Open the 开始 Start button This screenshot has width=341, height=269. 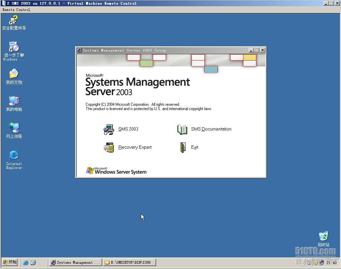pyautogui.click(x=10, y=262)
